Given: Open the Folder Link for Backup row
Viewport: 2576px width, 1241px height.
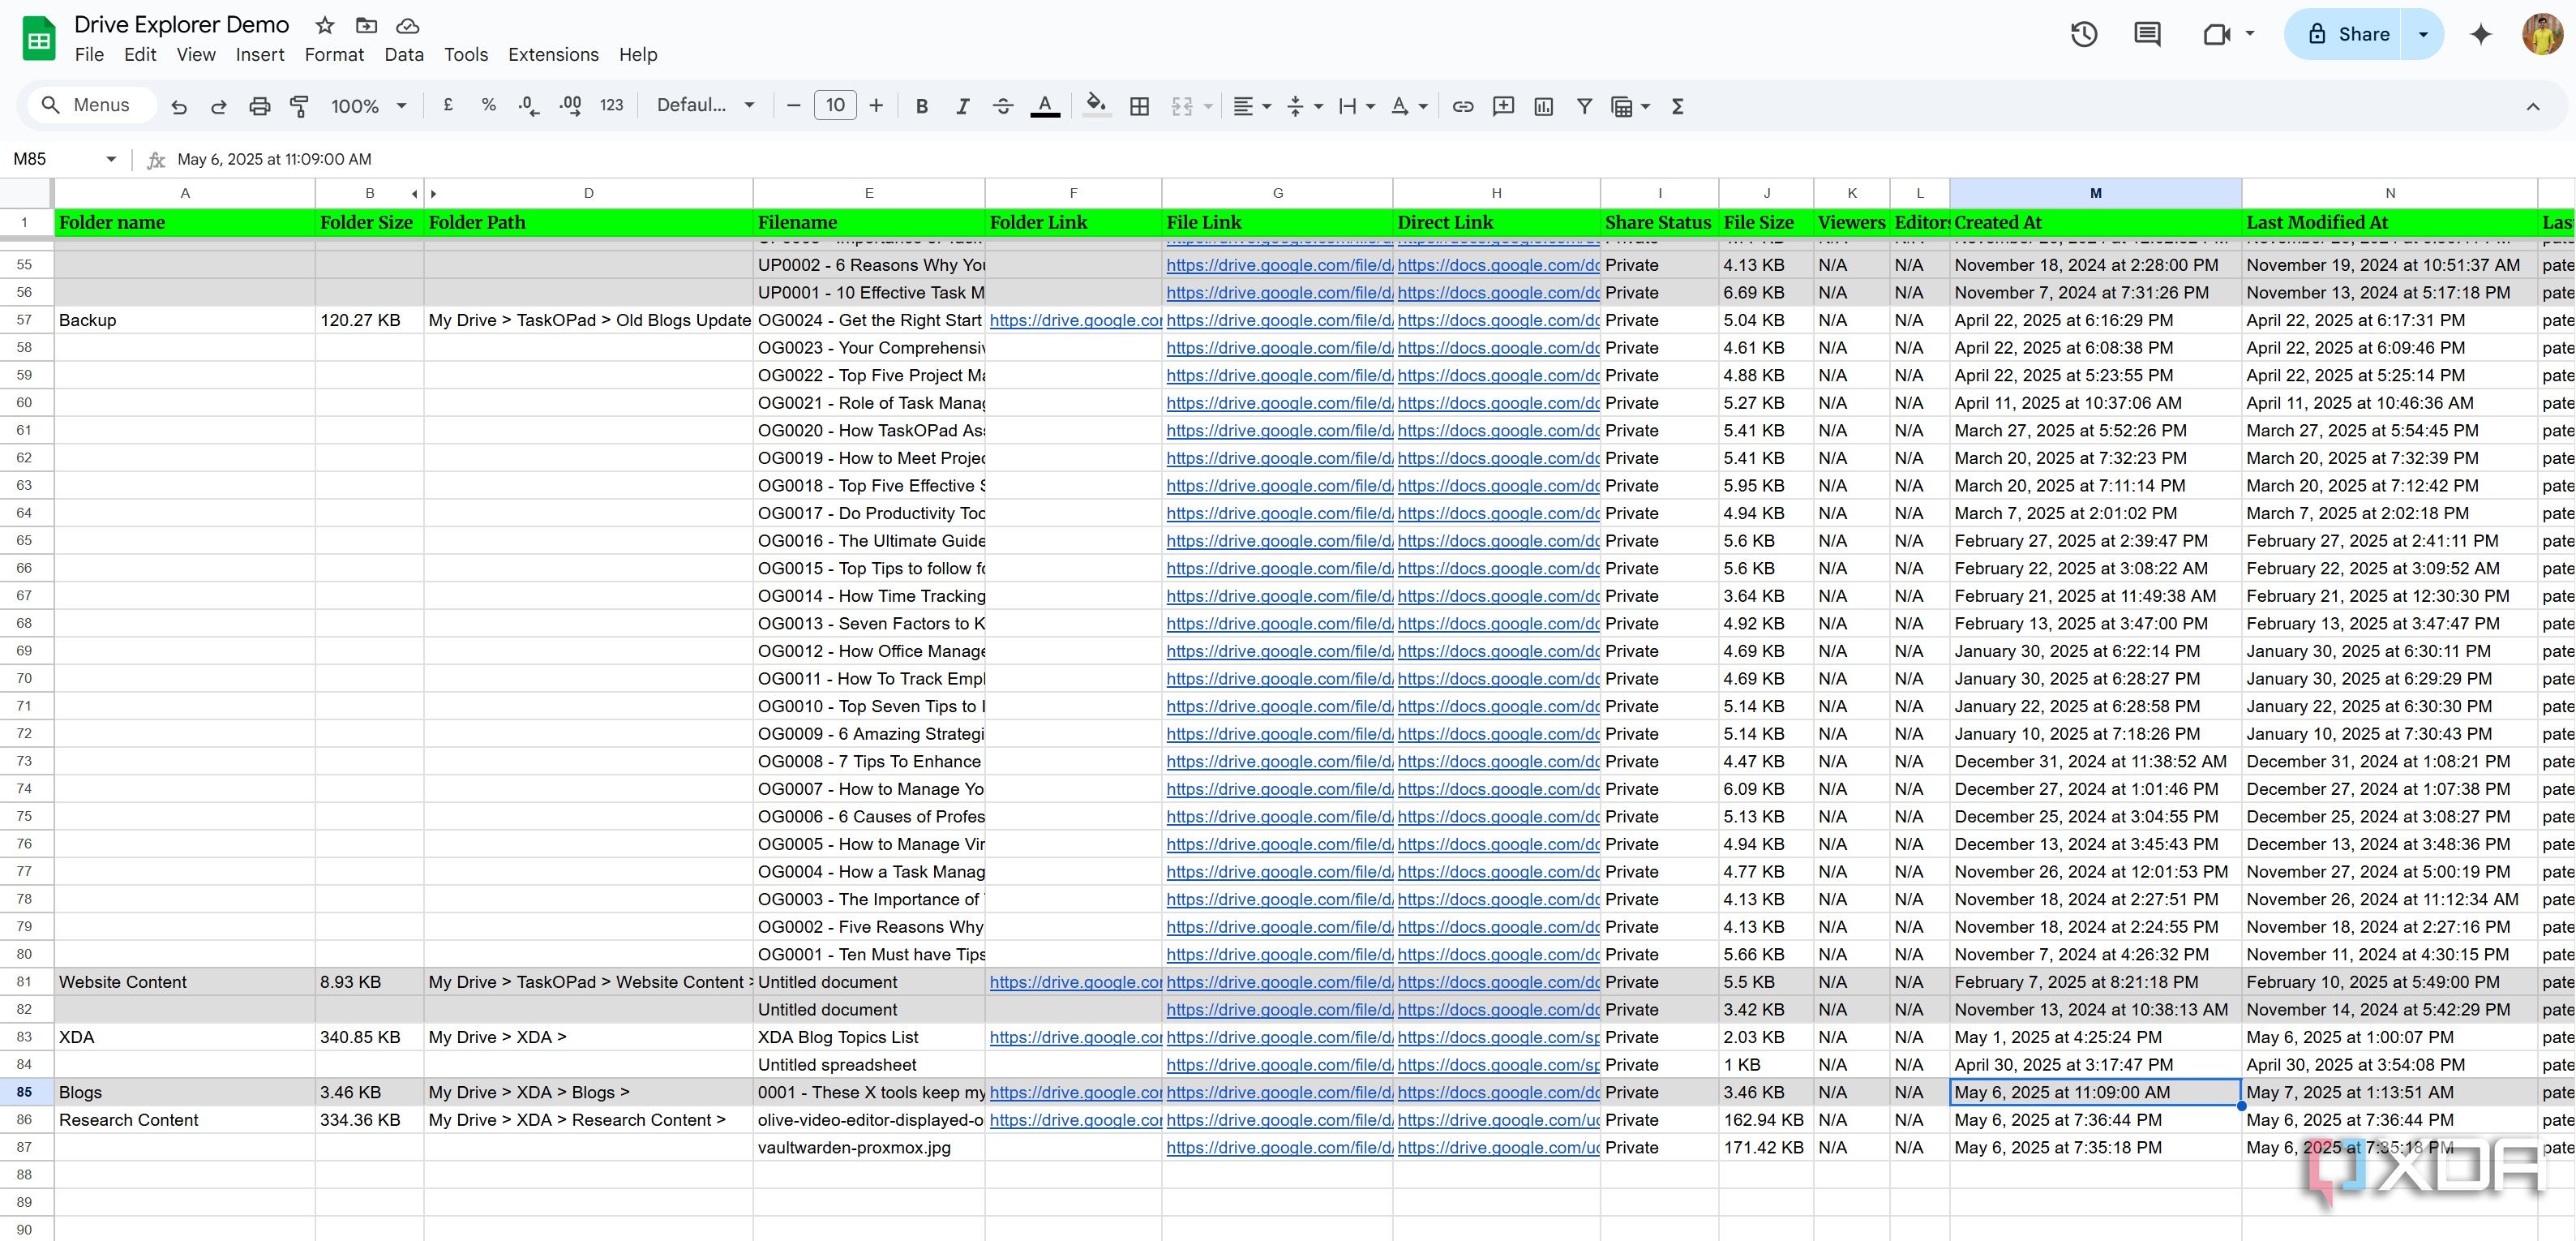Looking at the screenshot, I should point(1074,320).
